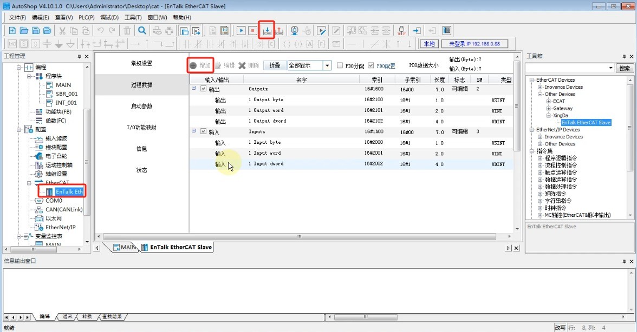Pin the 工程管理 panel
637x332 pixels.
tap(79, 56)
